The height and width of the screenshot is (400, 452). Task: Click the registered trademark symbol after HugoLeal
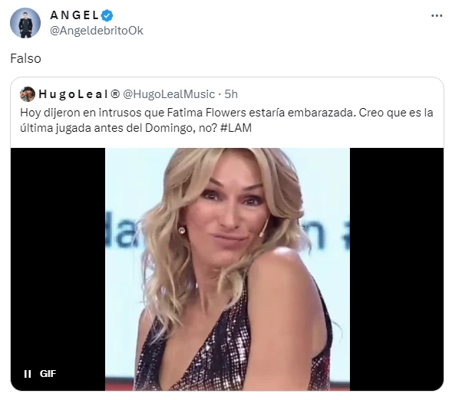click(x=115, y=94)
